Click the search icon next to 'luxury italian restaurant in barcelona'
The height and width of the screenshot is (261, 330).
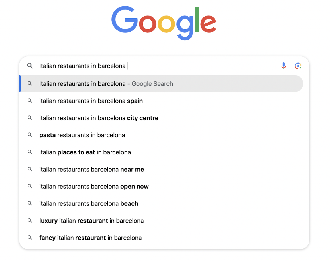coord(30,221)
